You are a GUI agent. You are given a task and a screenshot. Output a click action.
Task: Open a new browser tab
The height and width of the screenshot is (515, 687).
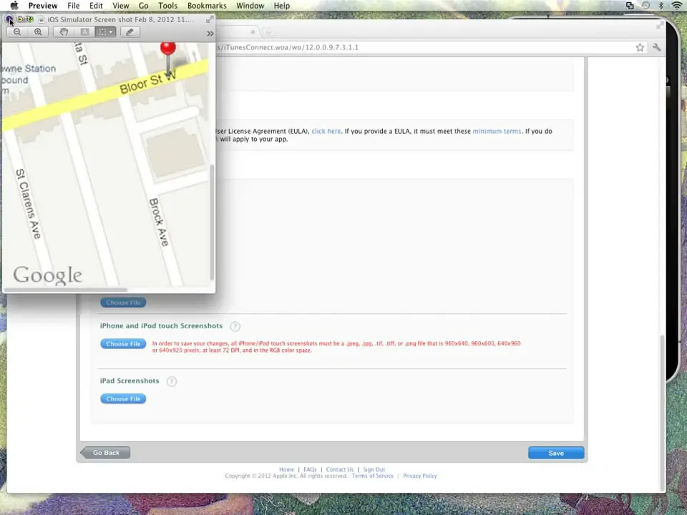pyautogui.click(x=268, y=32)
